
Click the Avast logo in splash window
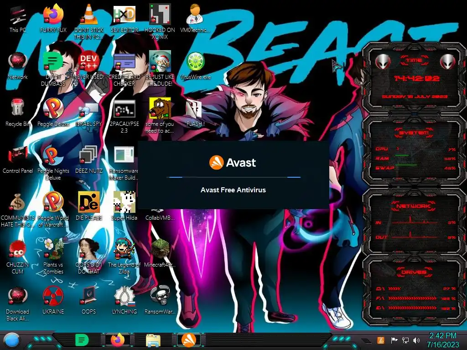[x=233, y=163]
